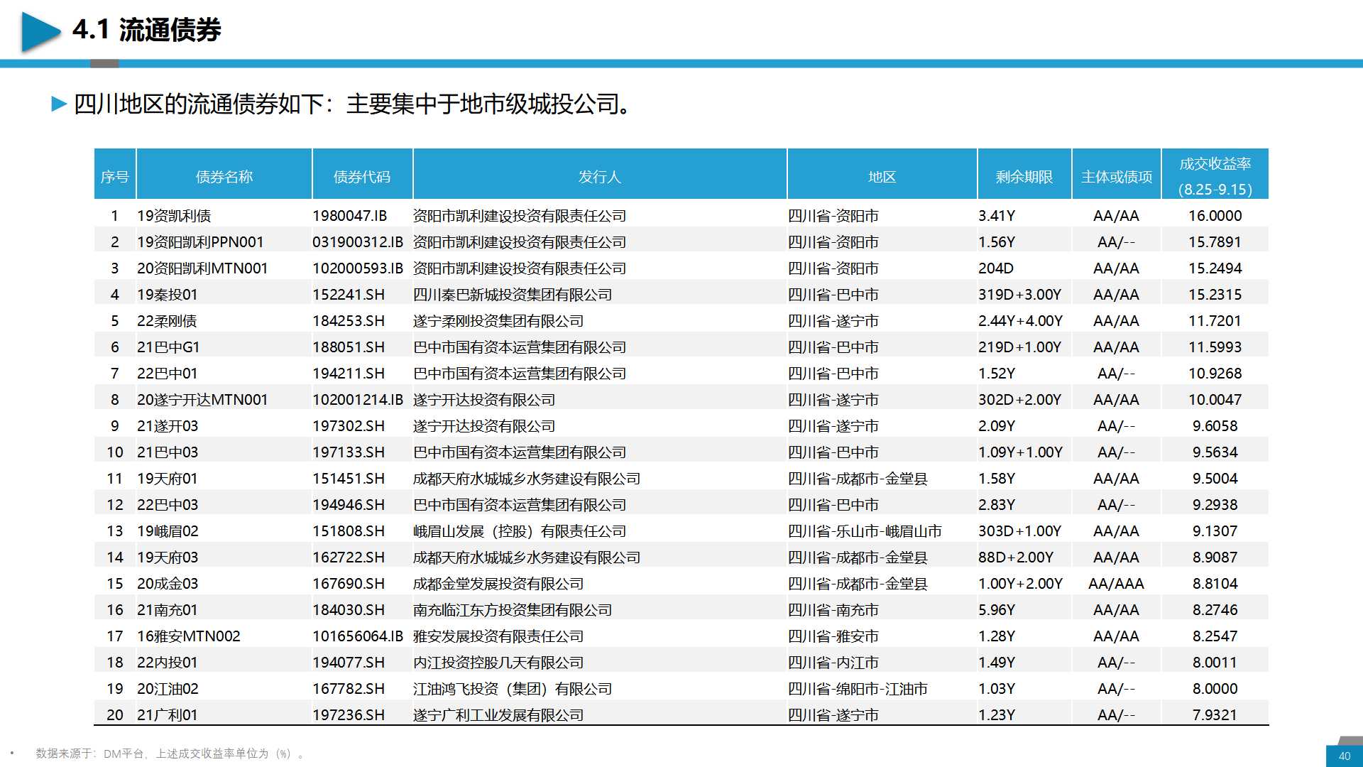The width and height of the screenshot is (1363, 767).
Task: Select bond code '1980047.IB'
Action: coord(349,216)
